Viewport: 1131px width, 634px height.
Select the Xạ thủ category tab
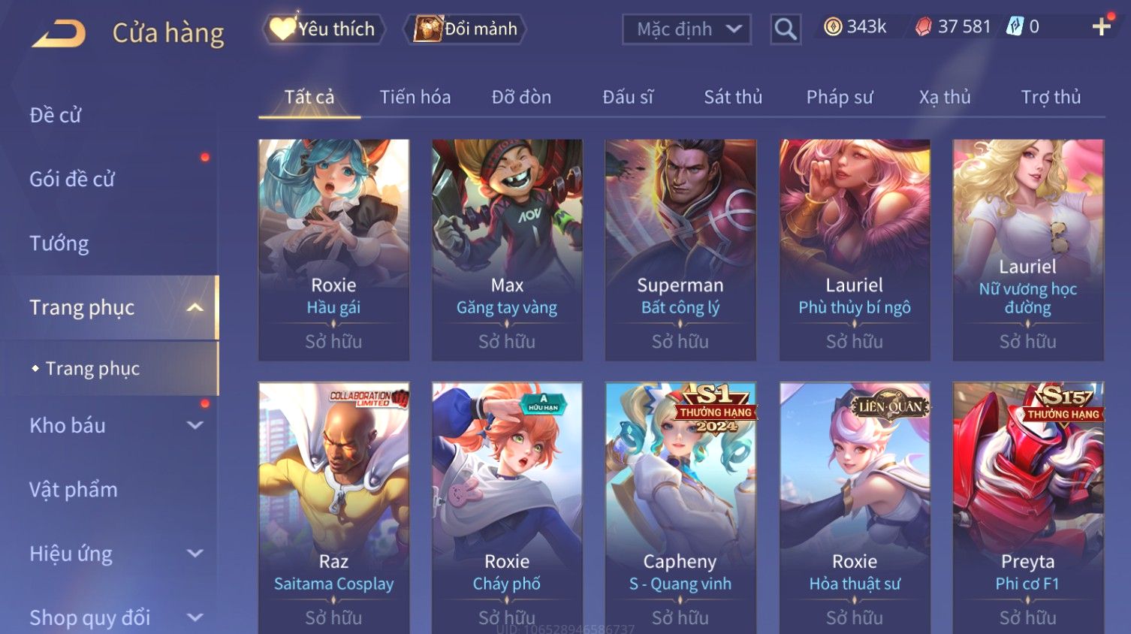click(945, 97)
